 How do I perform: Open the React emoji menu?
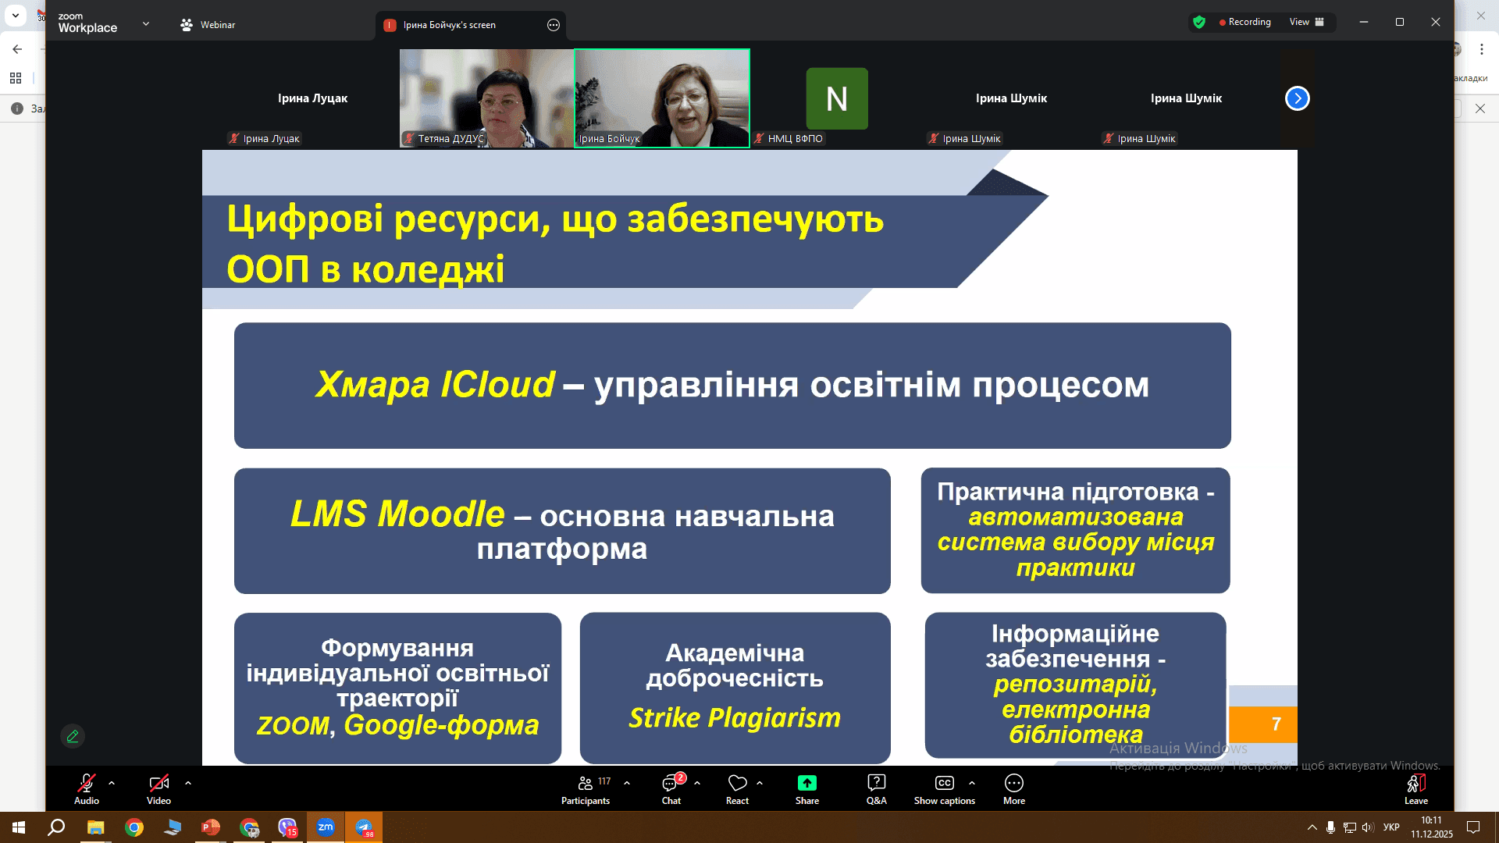pyautogui.click(x=737, y=788)
